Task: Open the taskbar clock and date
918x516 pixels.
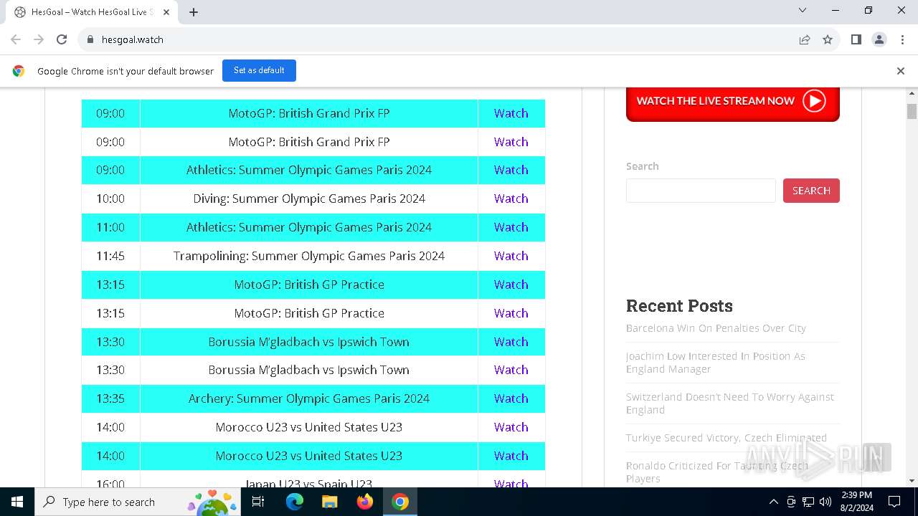Action: (856, 502)
